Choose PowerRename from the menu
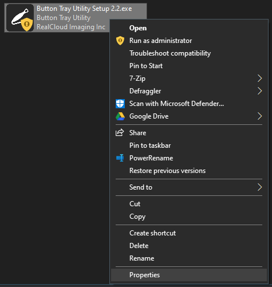The width and height of the screenshot is (272, 287). [189, 158]
